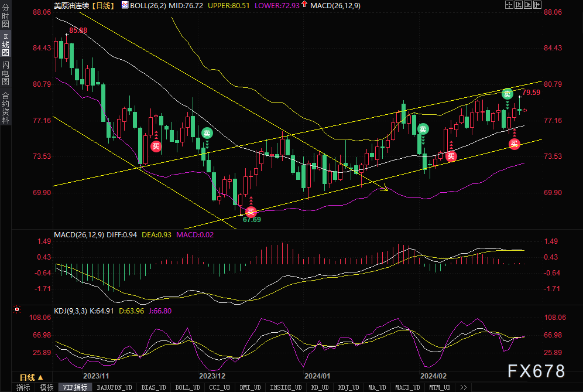Click the LOWER:72.93 value
The image size is (583, 392).
[x=277, y=6]
